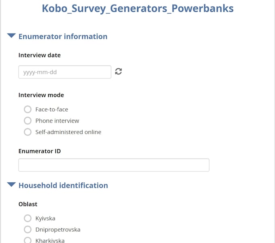Click the Interview date input field
This screenshot has width=275, height=243.
[x=65, y=72]
